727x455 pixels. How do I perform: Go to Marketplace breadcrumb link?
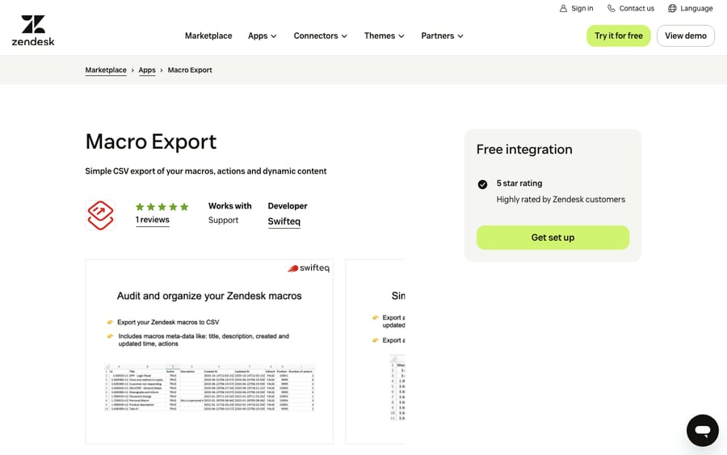(106, 70)
